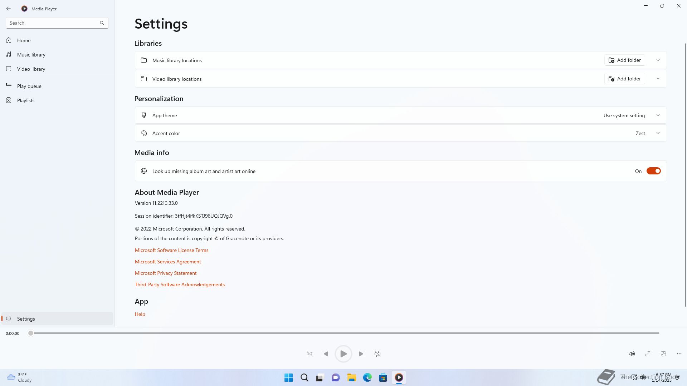Open Windows Start menu
This screenshot has height=386, width=687.
(288, 377)
